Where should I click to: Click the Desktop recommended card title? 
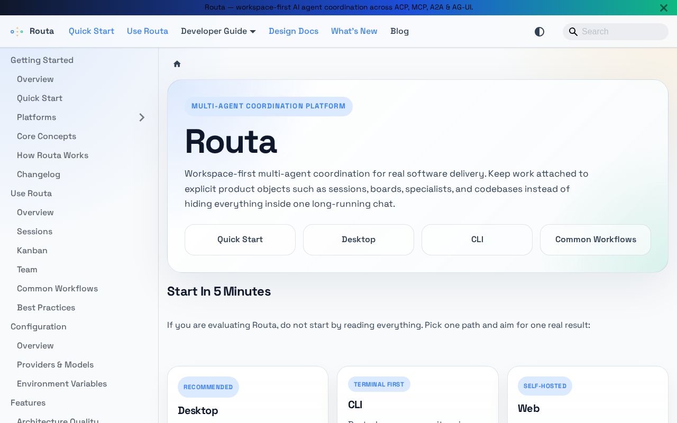click(x=198, y=411)
